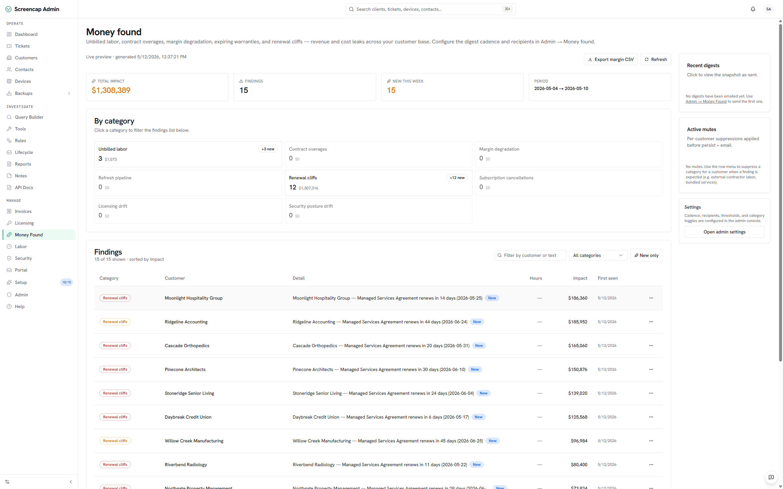
Task: Click the Labor clock icon
Action: (9, 246)
